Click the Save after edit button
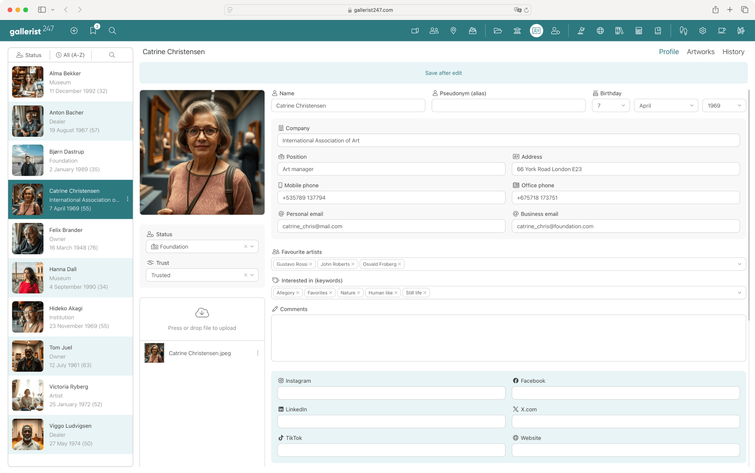755x473 pixels. tap(443, 73)
